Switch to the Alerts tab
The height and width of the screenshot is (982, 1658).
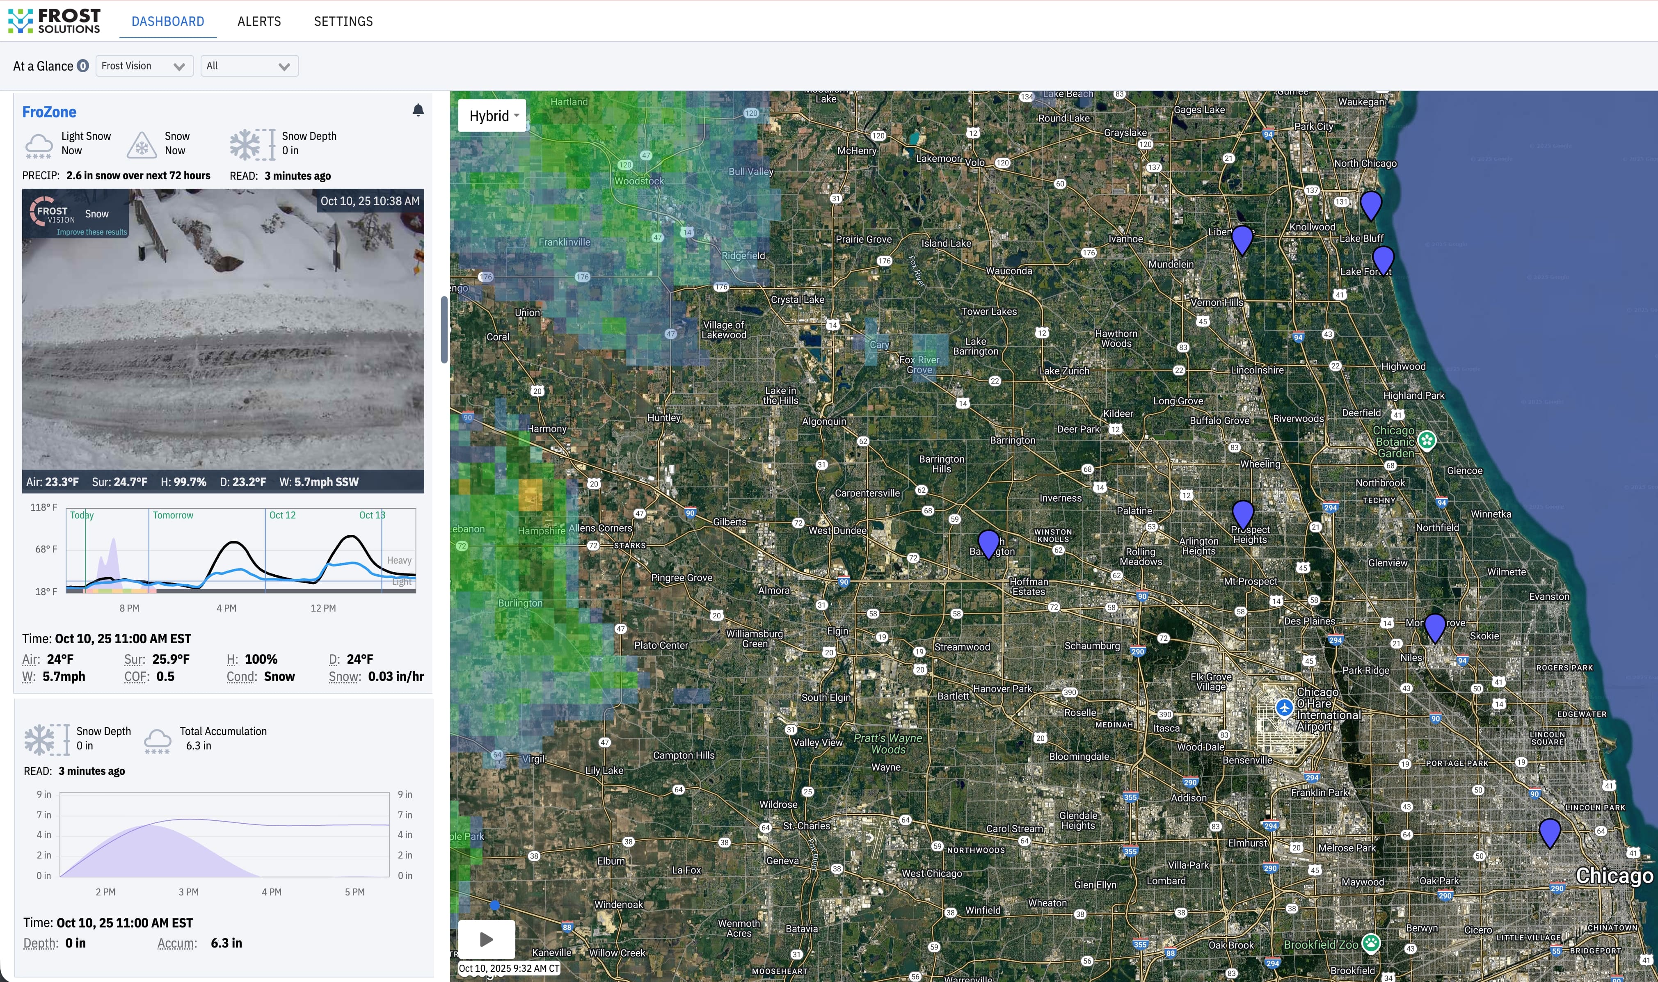pos(259,21)
